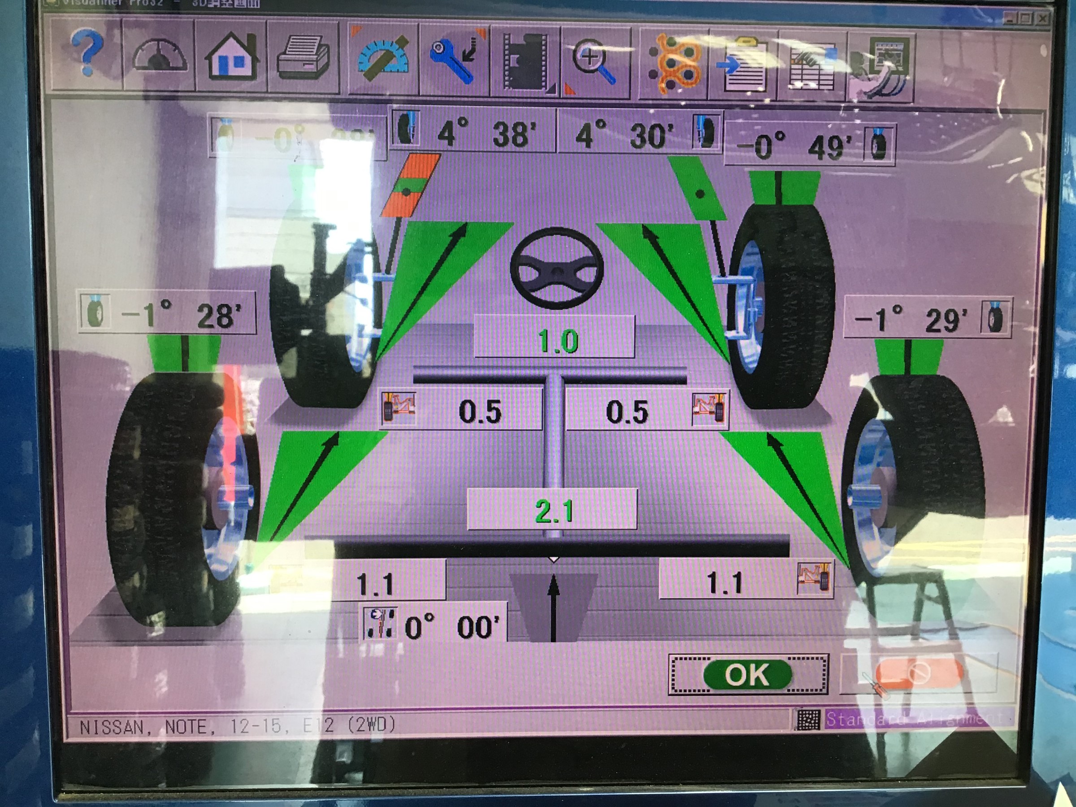Select the last toolbar cable diagram icon

pos(881,68)
